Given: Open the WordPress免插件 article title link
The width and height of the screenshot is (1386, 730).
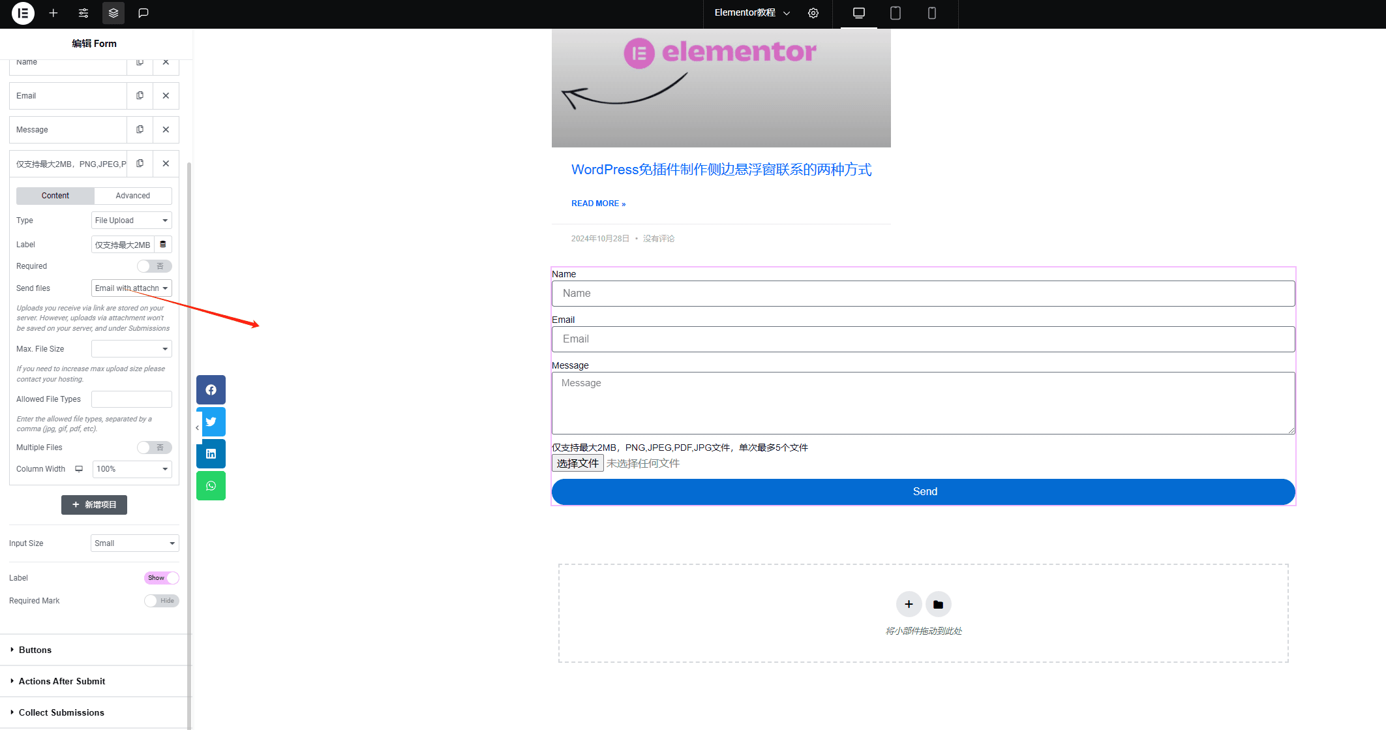Looking at the screenshot, I should (x=721, y=170).
